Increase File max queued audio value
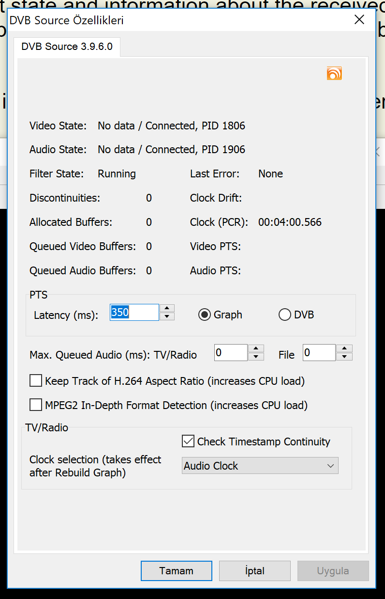 pos(344,348)
